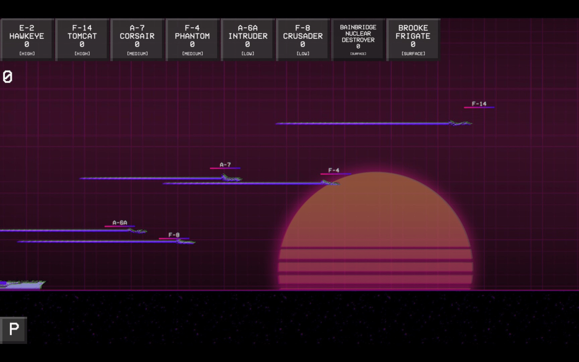Pick the Brooke Frigate button

(413, 40)
